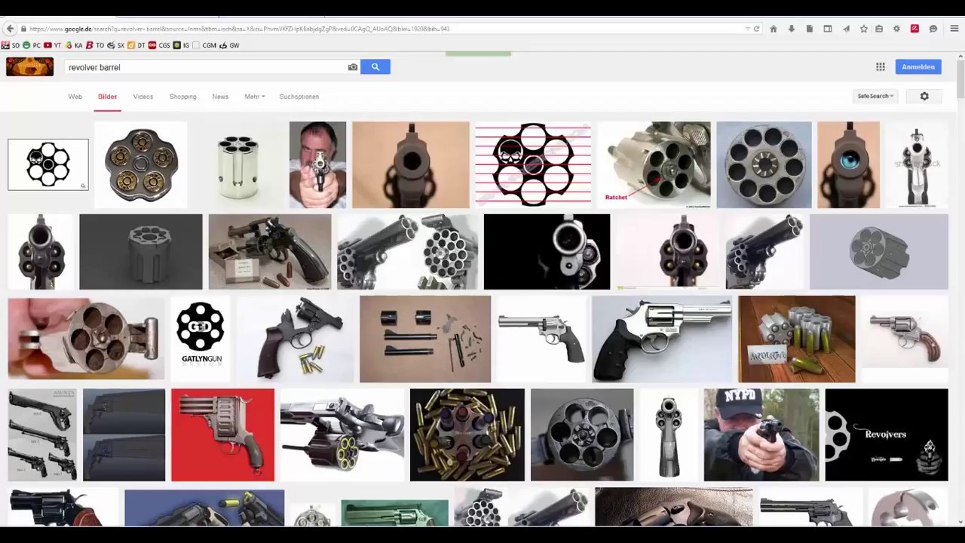Click the browser toolbar gear icon
Screen dimensions: 965x543
point(896,29)
